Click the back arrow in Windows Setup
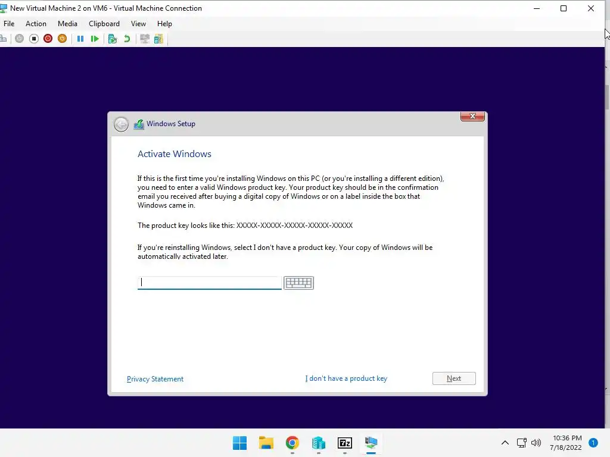 pyautogui.click(x=121, y=124)
